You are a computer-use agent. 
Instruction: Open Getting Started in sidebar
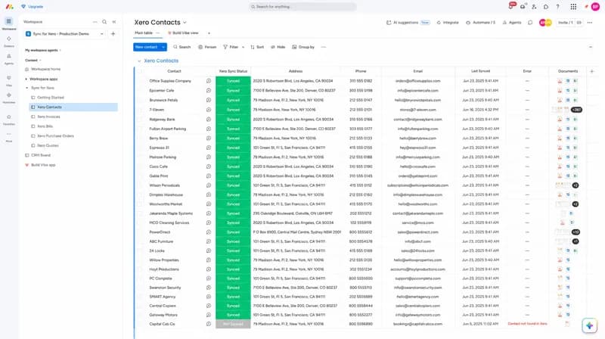(x=51, y=98)
